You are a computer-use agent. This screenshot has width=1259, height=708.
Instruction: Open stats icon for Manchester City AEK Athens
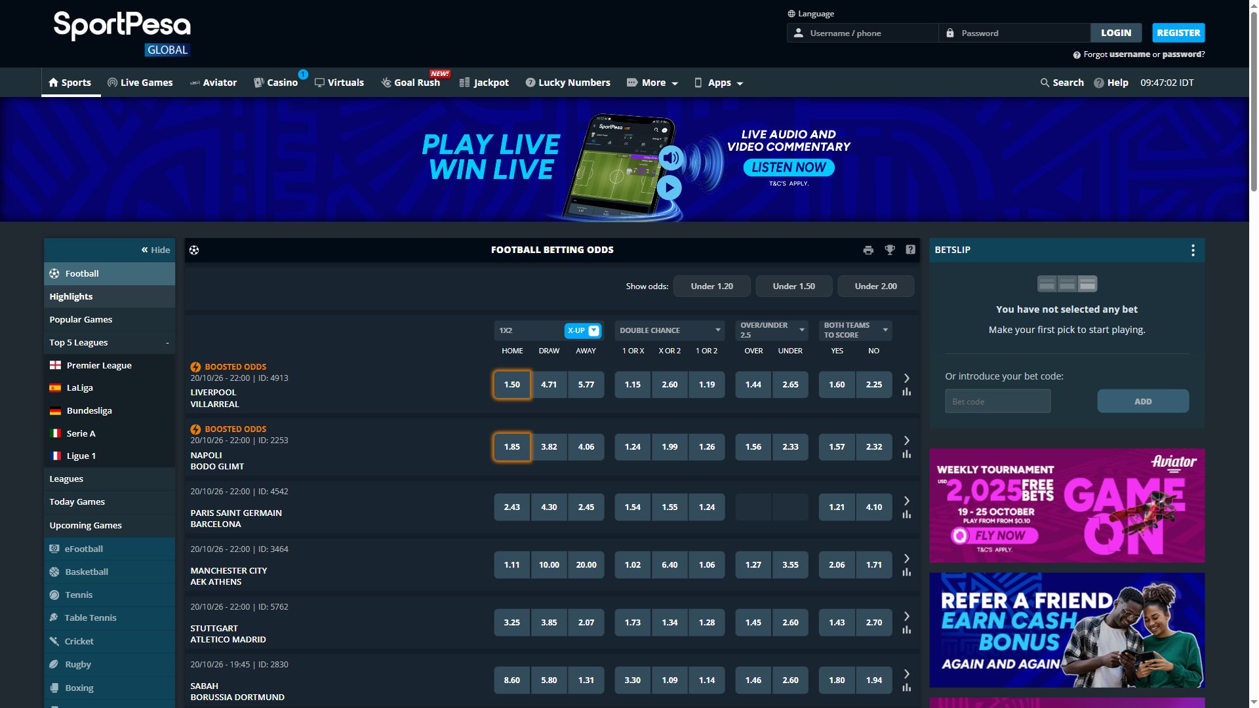pyautogui.click(x=906, y=572)
